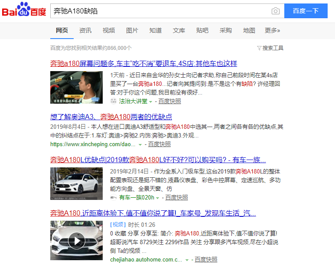Open camera image search icon
The height and width of the screenshot is (268, 335).
point(275,11)
